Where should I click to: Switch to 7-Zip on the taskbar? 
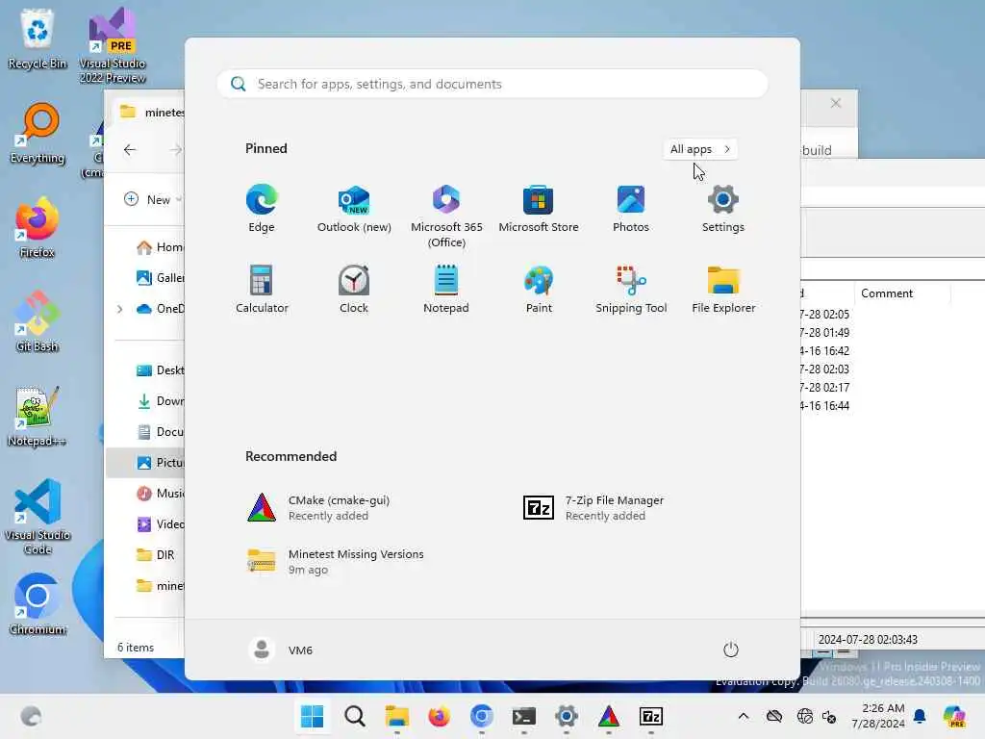651,716
